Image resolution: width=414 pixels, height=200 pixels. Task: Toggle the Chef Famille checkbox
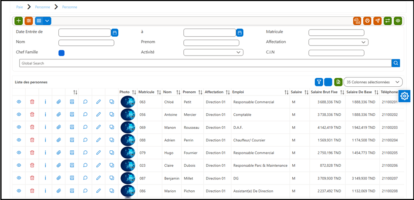tap(62, 53)
